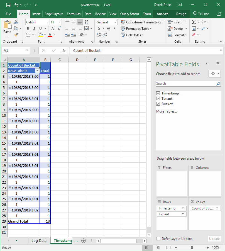Open Conditional Formatting options
Screen dimensions: 225x251
[x=142, y=22]
